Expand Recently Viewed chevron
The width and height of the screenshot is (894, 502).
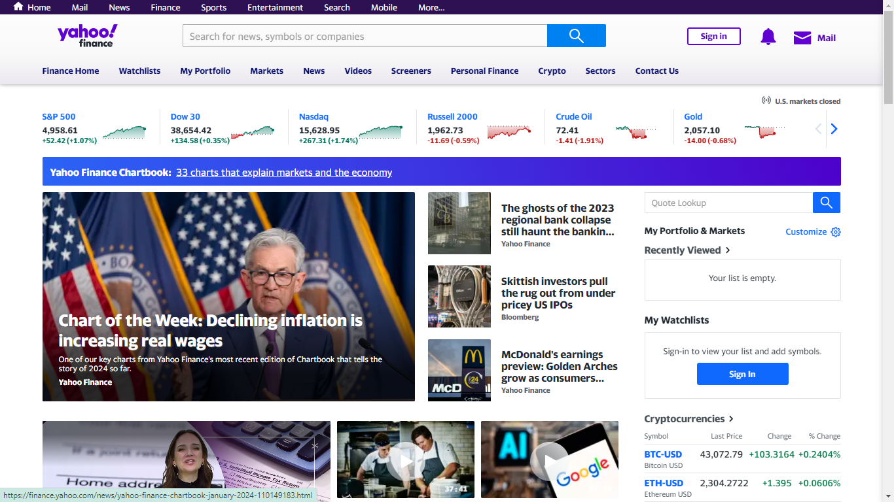tap(728, 250)
